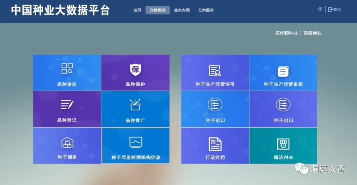
Task: Click the 司法判决 label text
Action: (284, 157)
